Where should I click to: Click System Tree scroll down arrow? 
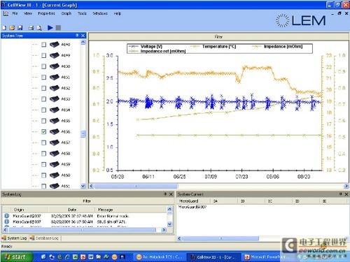[x=83, y=186]
